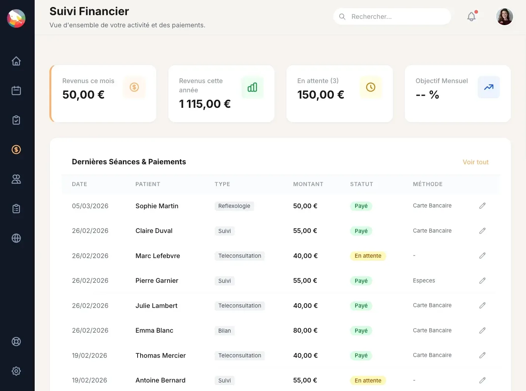Open the patients section via the people icon
This screenshot has height=391, width=526.
point(16,179)
